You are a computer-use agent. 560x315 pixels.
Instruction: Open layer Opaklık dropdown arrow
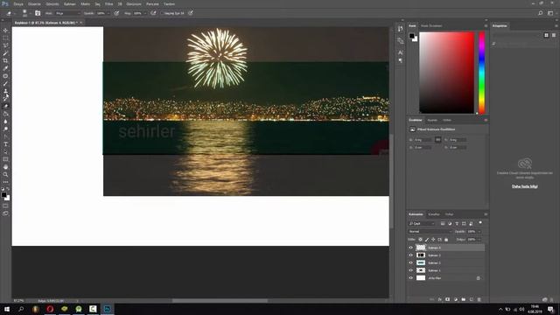(479, 231)
